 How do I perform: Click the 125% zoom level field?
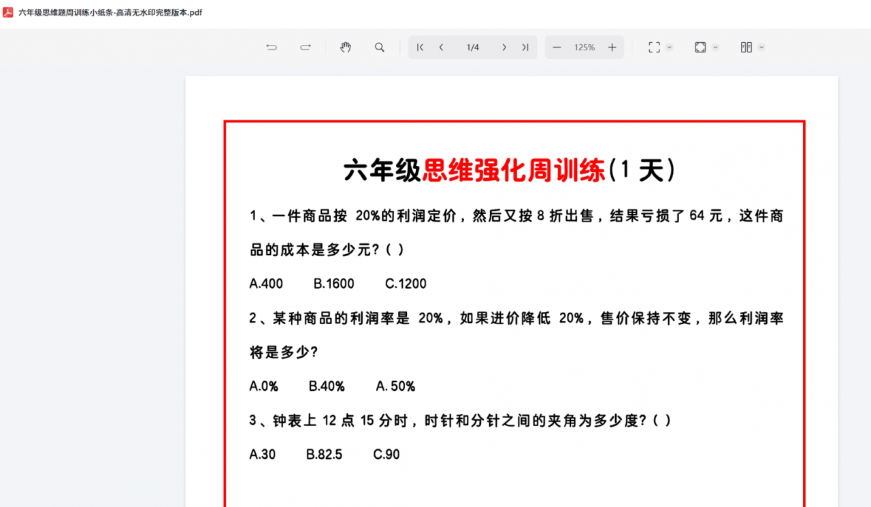pyautogui.click(x=585, y=48)
